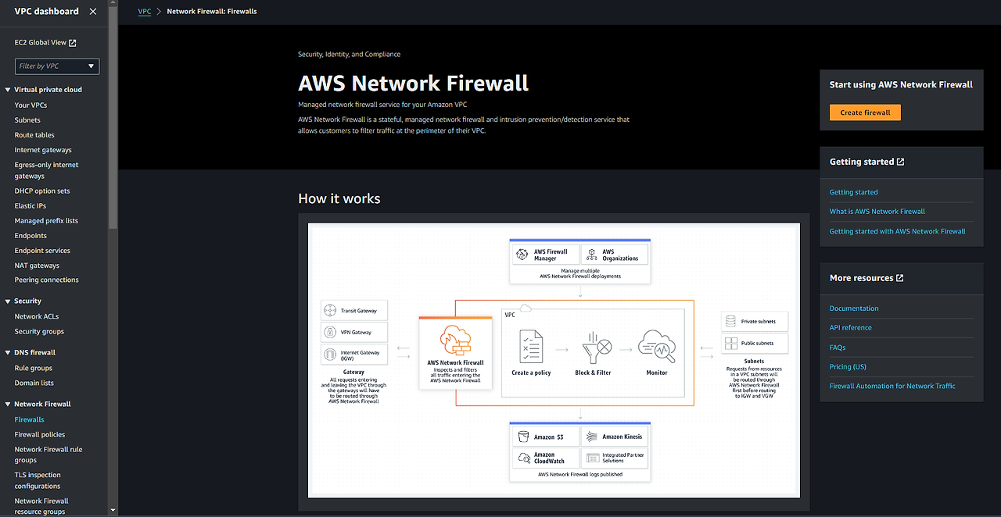Click the Monitor cloud icon
Screen dimensions: 1001x517
(x=657, y=346)
